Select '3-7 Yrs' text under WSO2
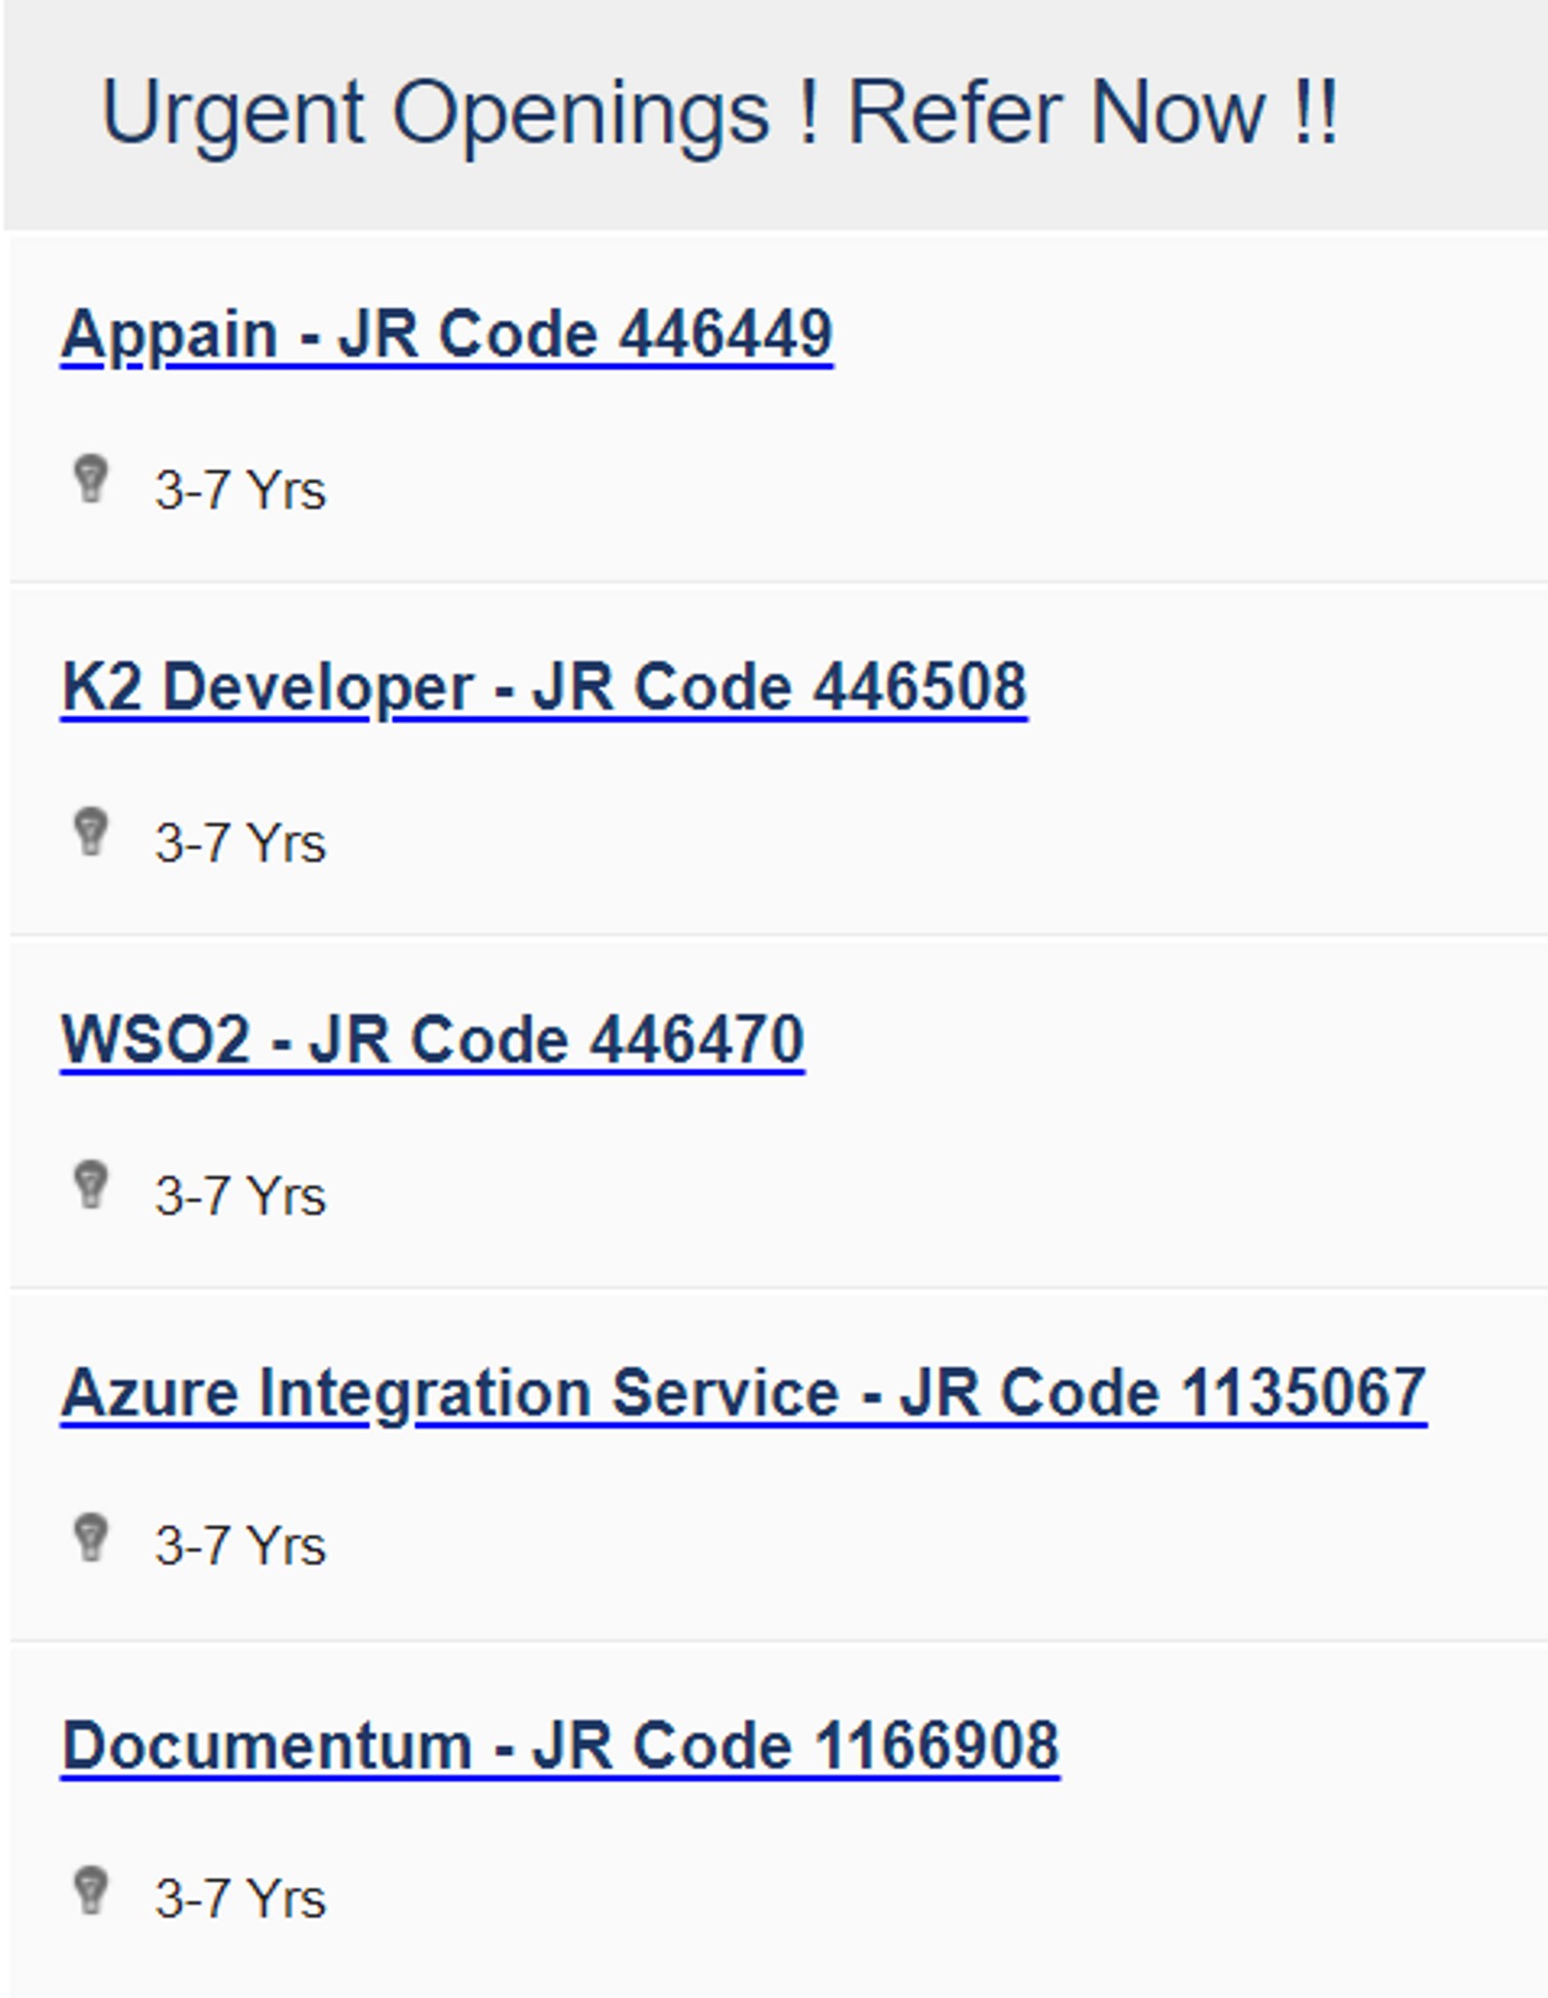 click(x=240, y=1196)
